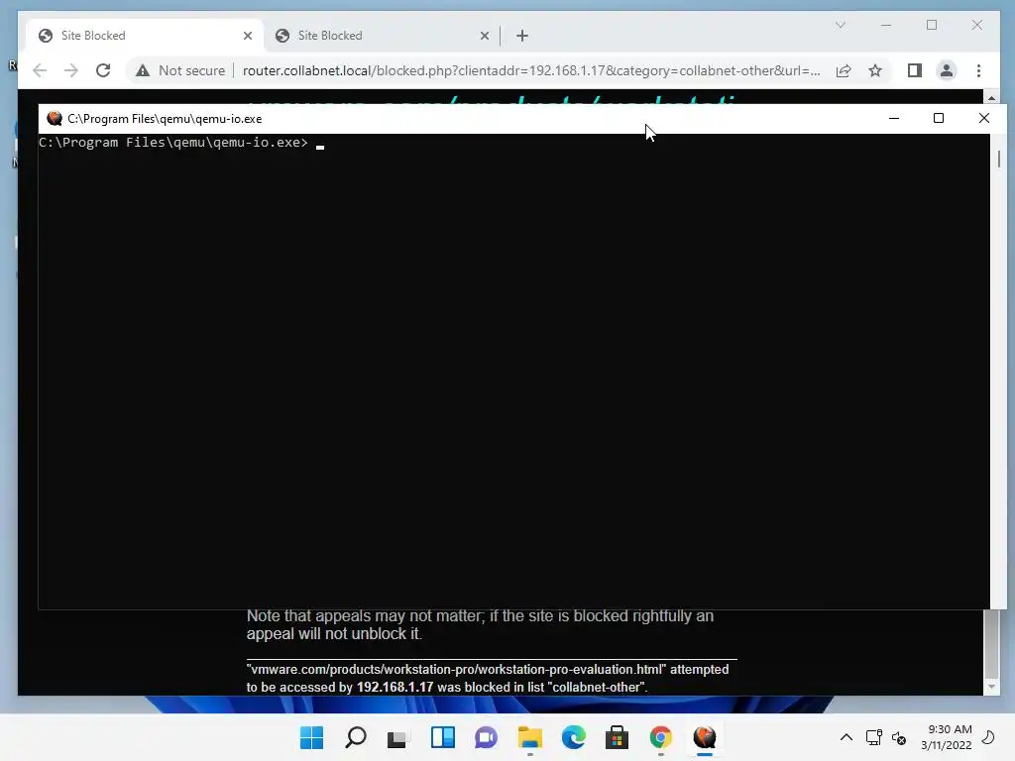Click the moon notification icon
The image size is (1015, 761).
click(988, 737)
